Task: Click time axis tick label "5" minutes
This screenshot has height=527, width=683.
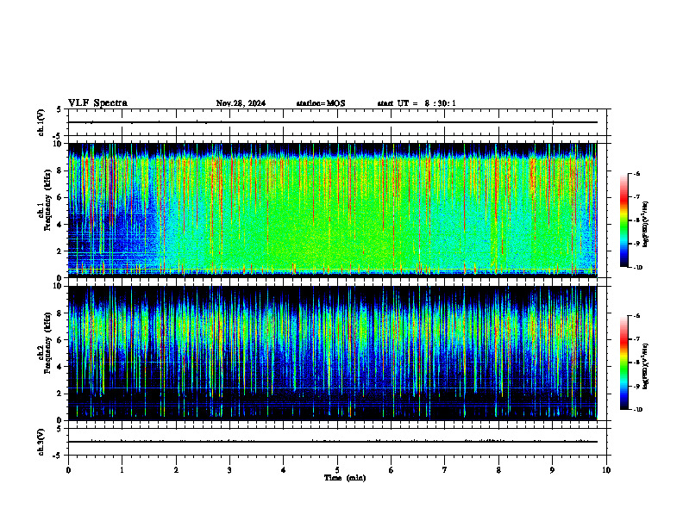Action: coord(337,470)
